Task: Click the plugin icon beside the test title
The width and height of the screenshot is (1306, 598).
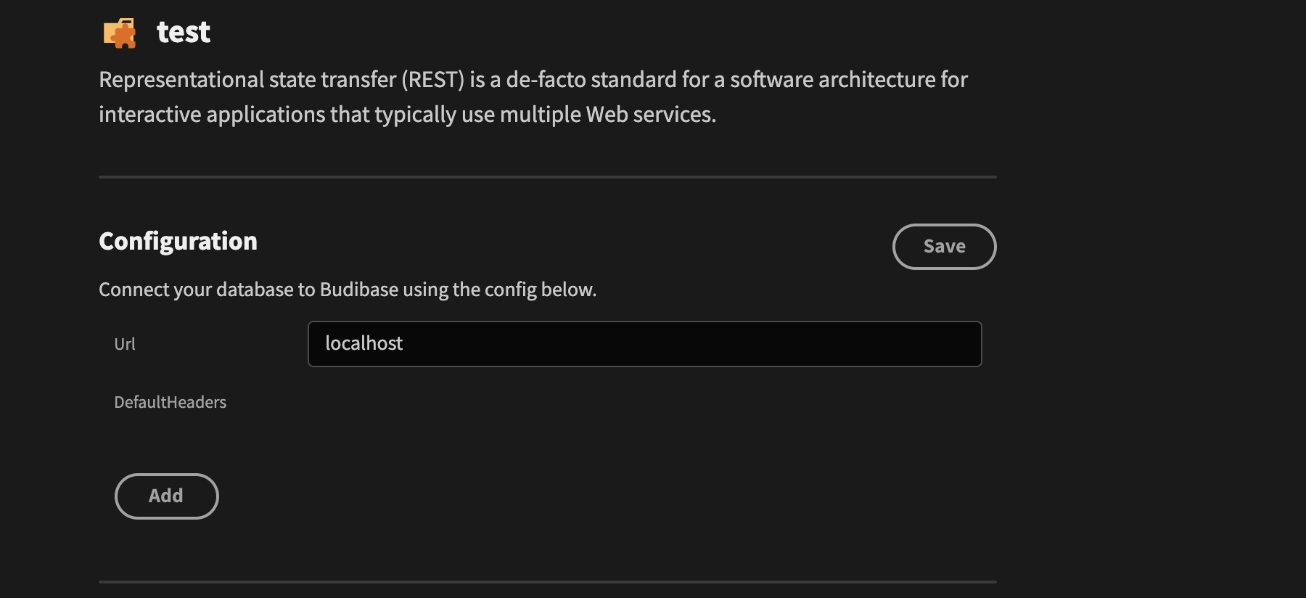Action: (x=119, y=32)
